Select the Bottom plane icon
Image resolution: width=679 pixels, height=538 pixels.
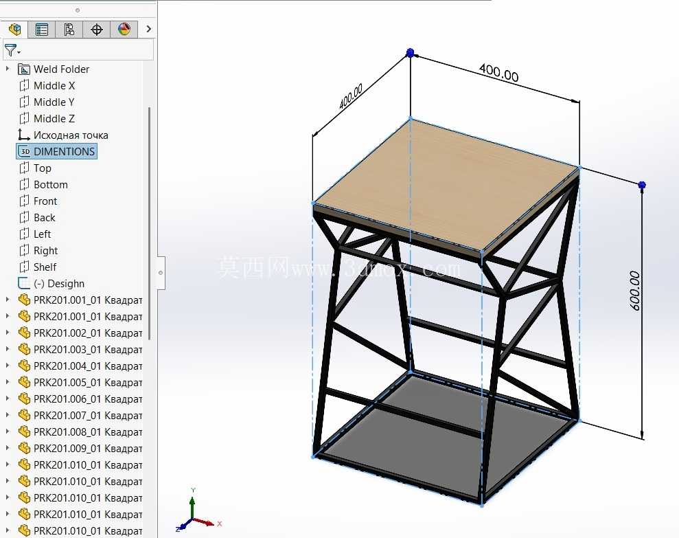click(x=24, y=184)
